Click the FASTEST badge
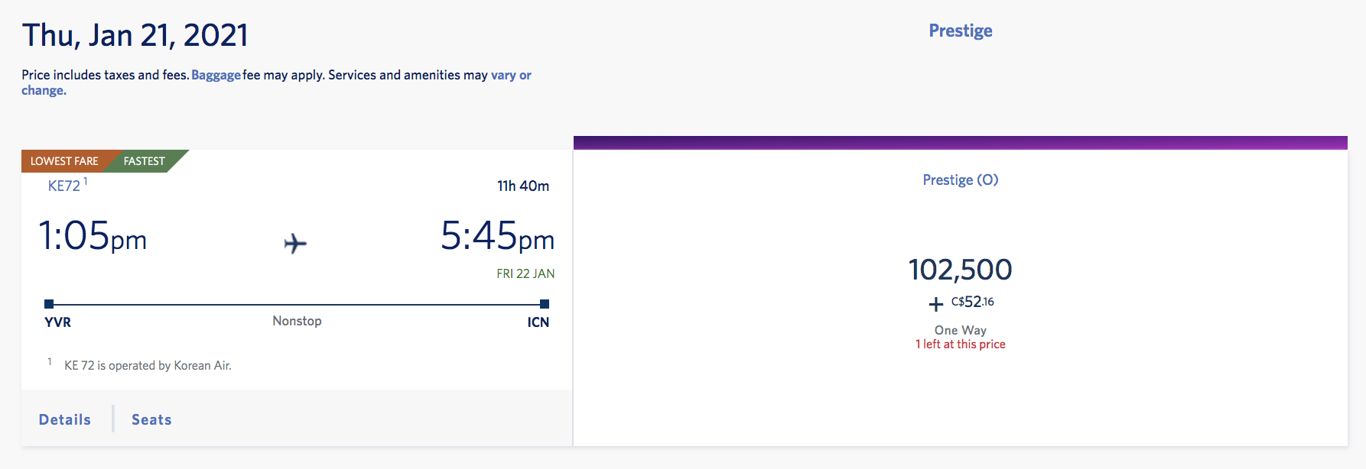The image size is (1366, 469). point(145,161)
